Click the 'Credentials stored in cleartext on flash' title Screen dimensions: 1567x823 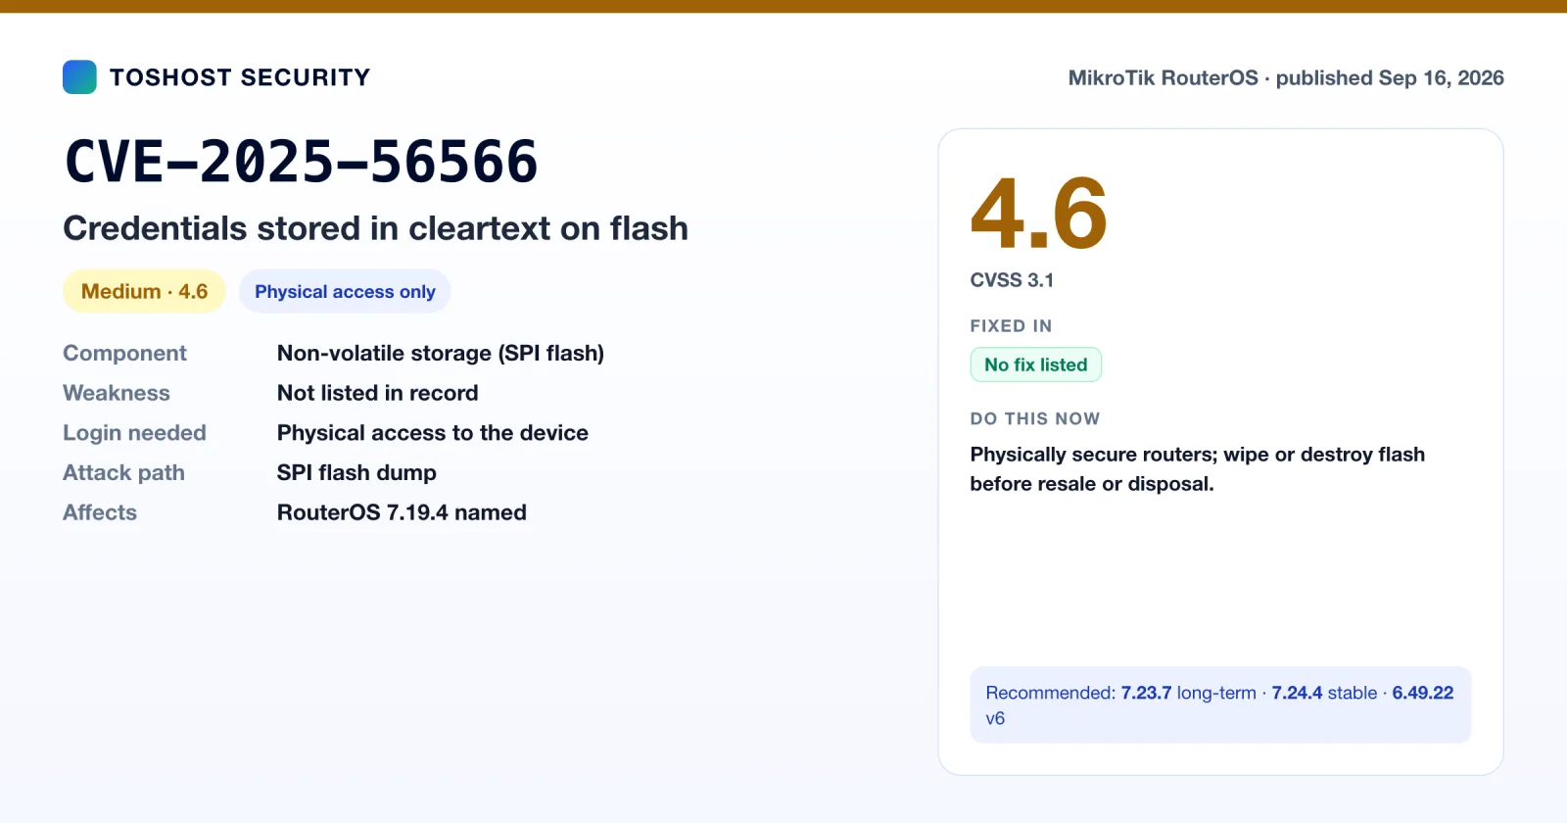[x=376, y=228]
